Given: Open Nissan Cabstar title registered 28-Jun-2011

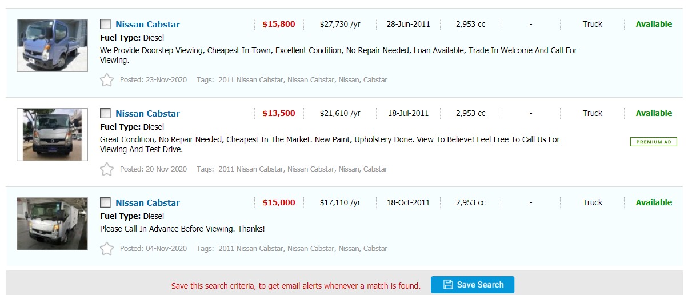Looking at the screenshot, I should click(147, 24).
